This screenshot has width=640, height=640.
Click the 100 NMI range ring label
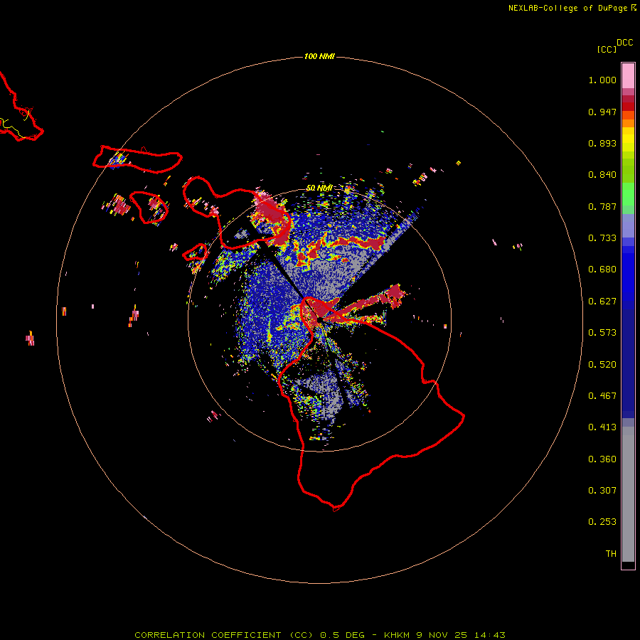pyautogui.click(x=319, y=56)
